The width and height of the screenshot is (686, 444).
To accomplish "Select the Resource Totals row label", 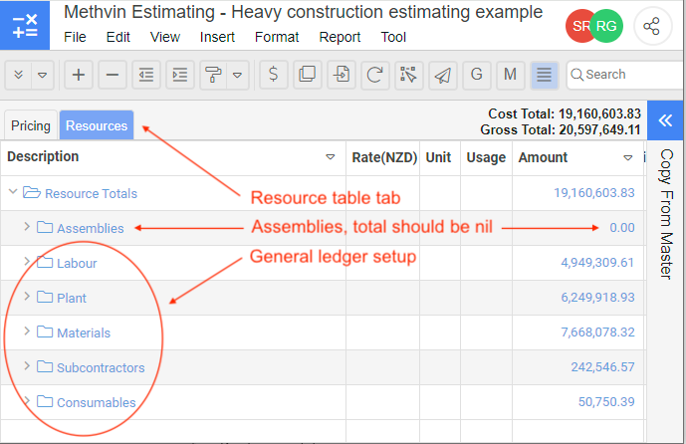I will pyautogui.click(x=91, y=193).
